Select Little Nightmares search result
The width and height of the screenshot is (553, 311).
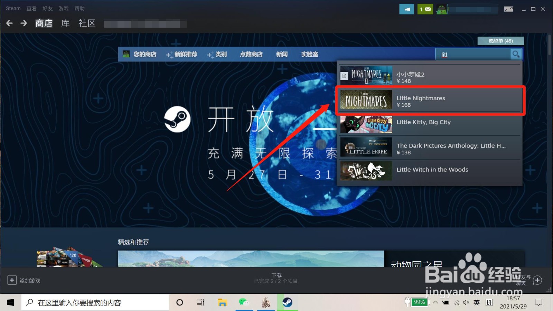point(430,100)
